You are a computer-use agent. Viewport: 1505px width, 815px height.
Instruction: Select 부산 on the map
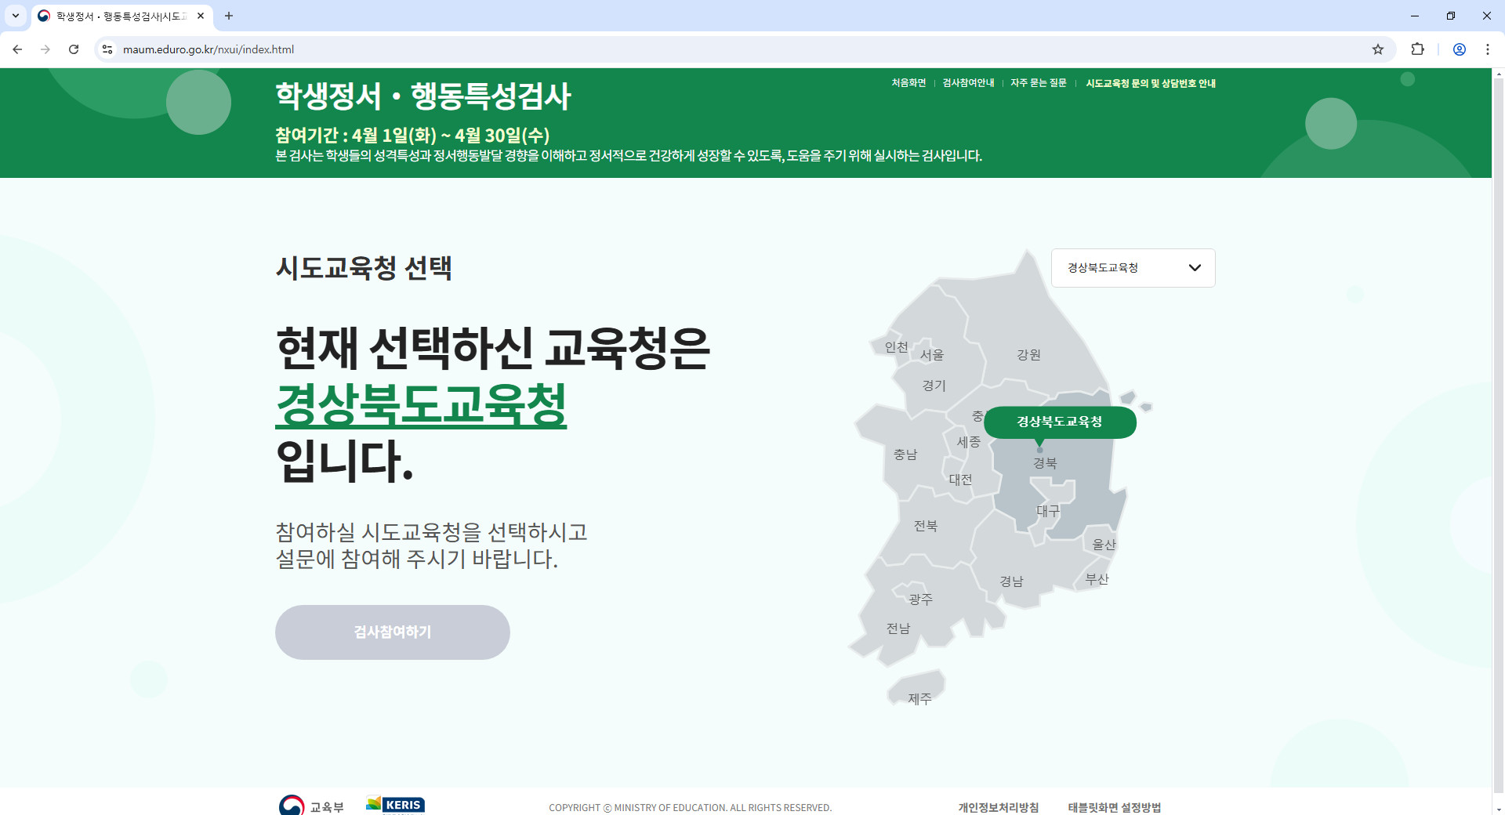[x=1097, y=579]
